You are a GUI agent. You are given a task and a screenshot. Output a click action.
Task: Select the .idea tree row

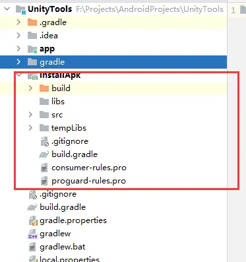click(113, 36)
